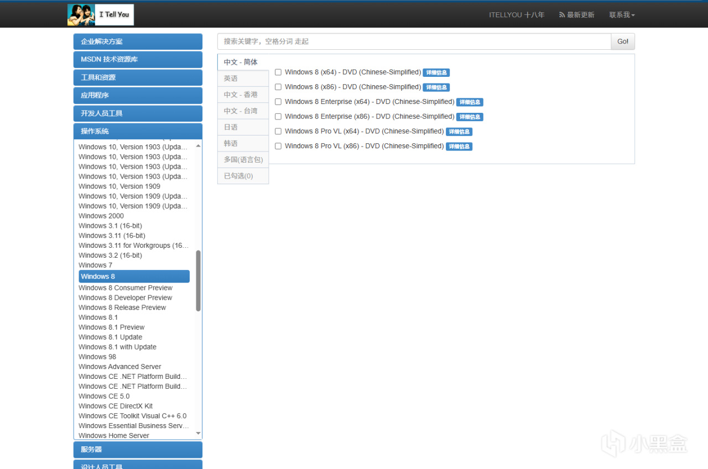Expand the 开发人员工具 category panel
The image size is (708, 469).
(138, 113)
